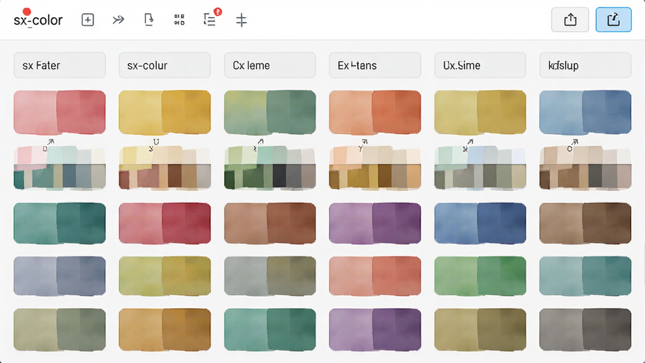Select the "kdslup" column header
Viewport: 645px width, 363px height.
point(585,65)
